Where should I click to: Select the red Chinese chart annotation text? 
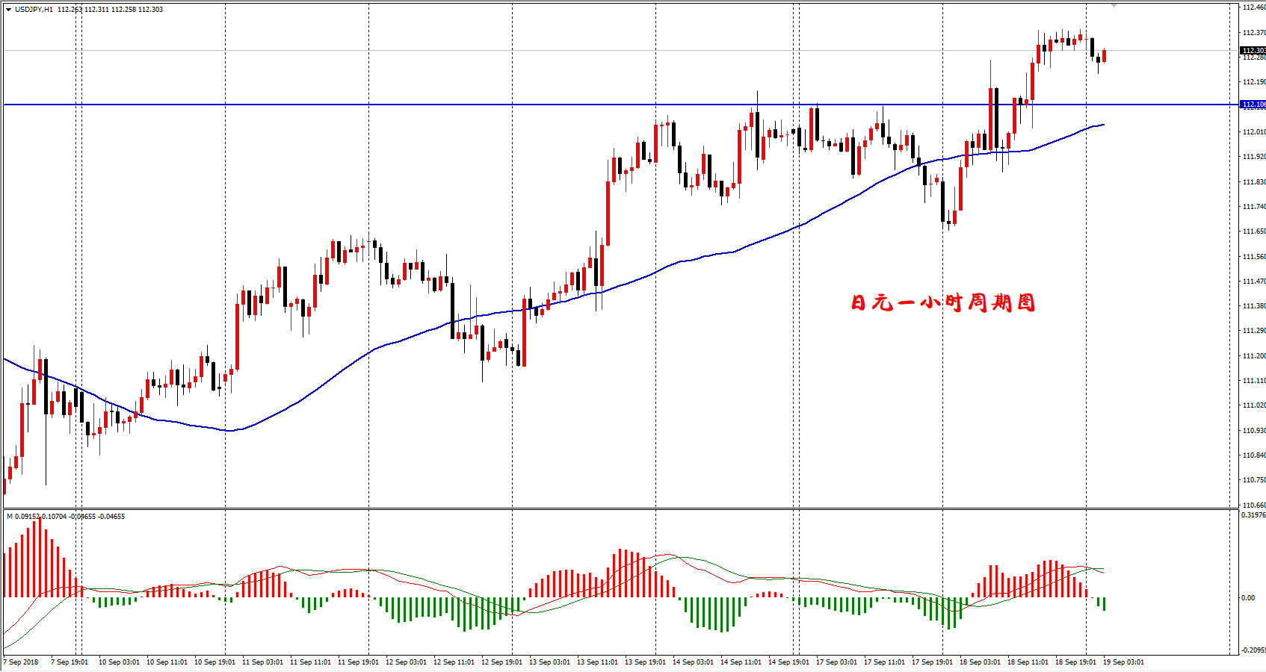tap(943, 302)
